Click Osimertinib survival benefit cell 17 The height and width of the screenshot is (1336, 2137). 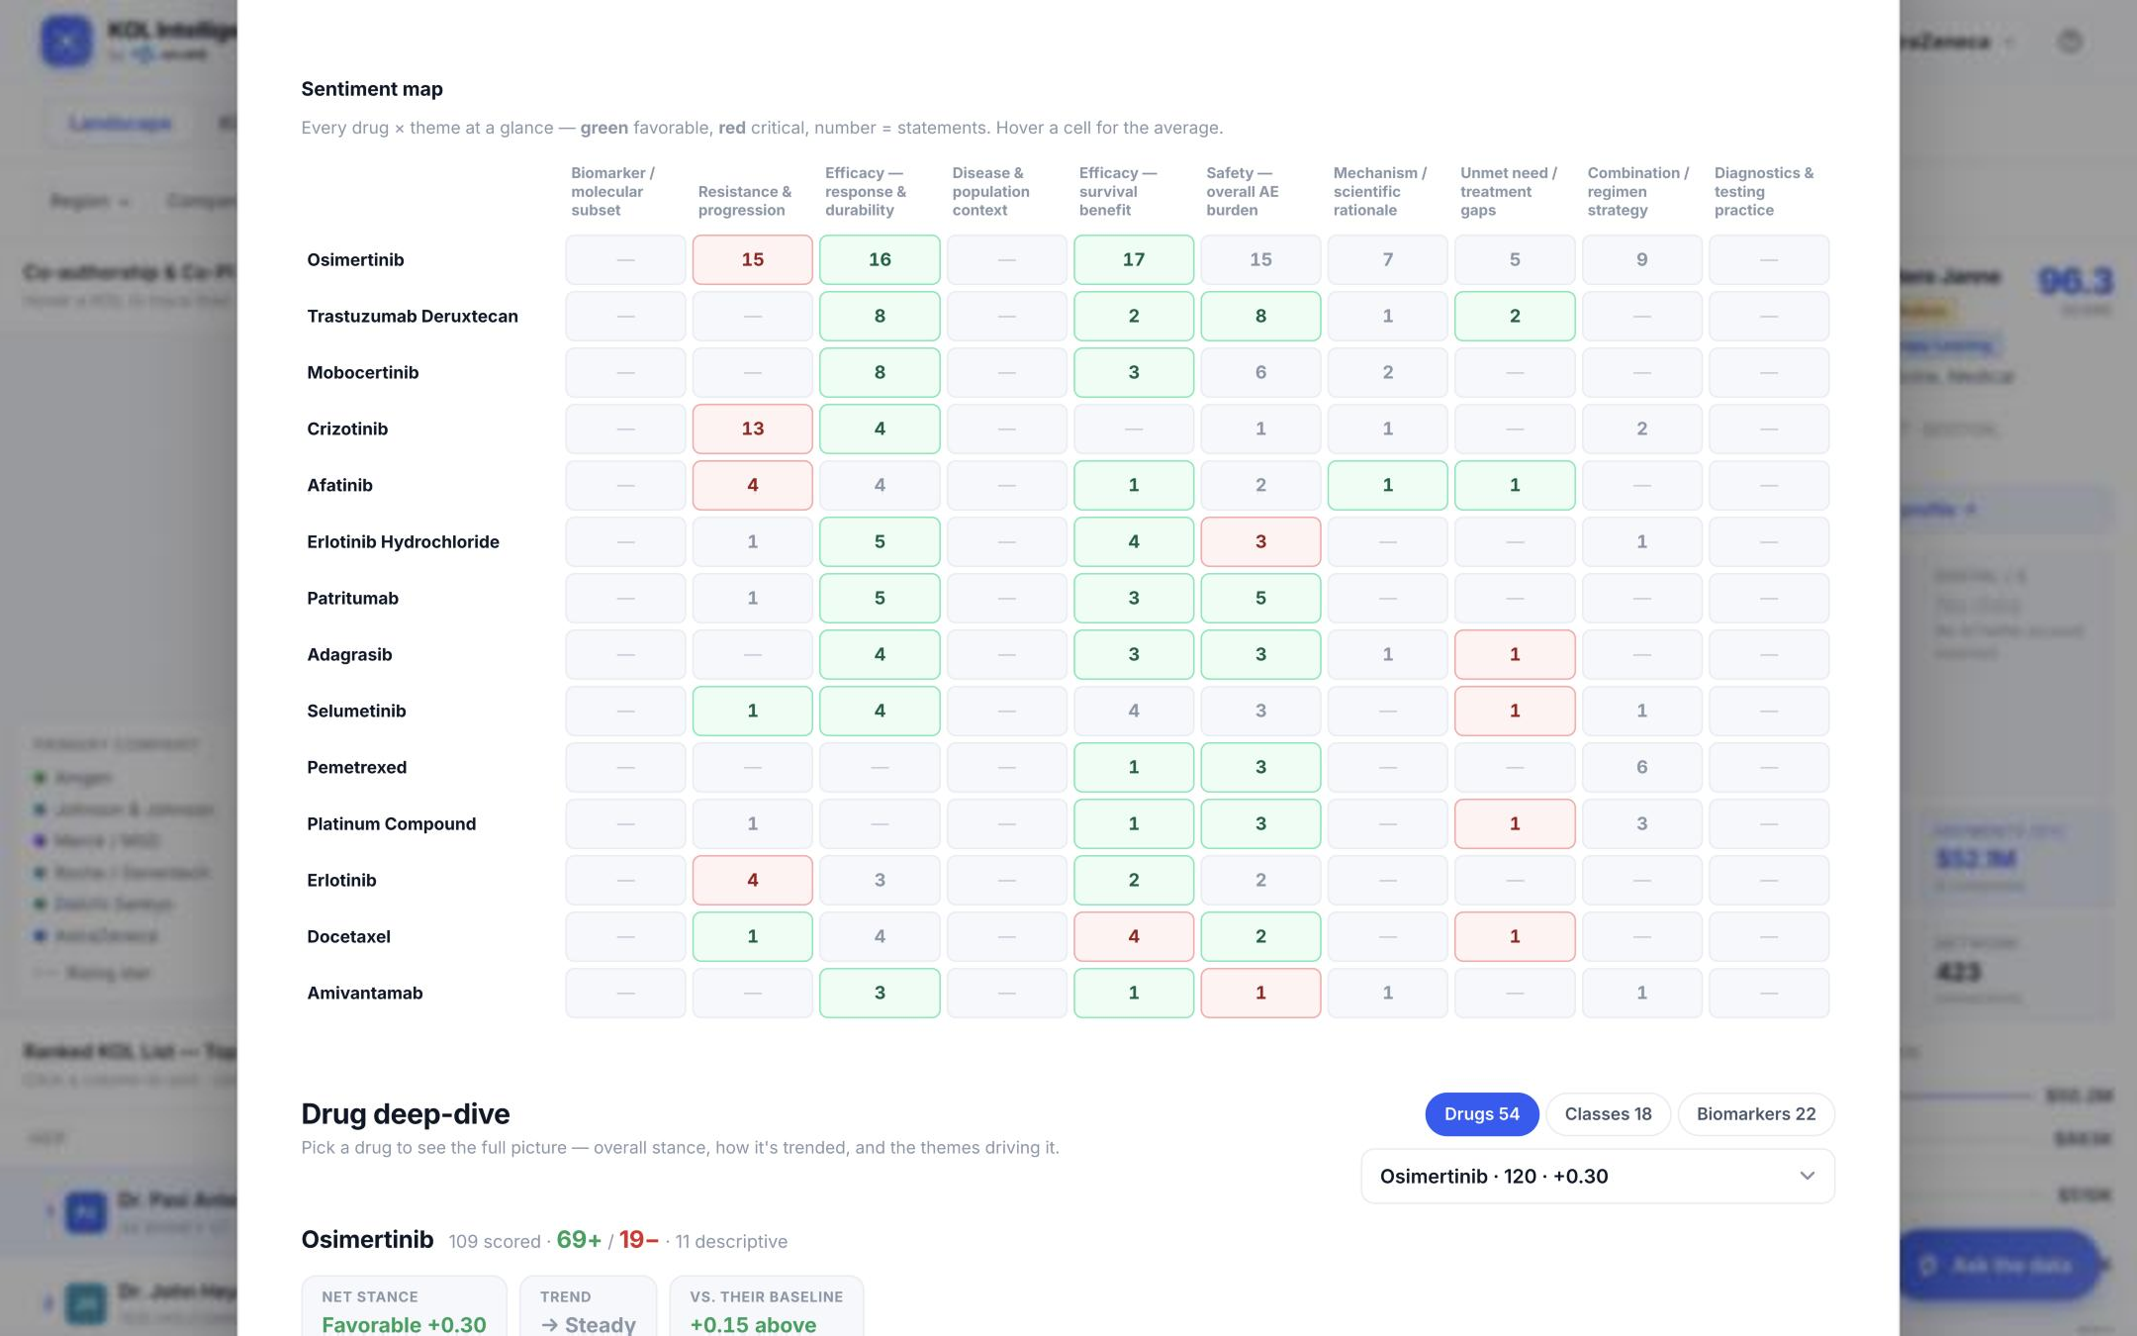click(x=1134, y=259)
